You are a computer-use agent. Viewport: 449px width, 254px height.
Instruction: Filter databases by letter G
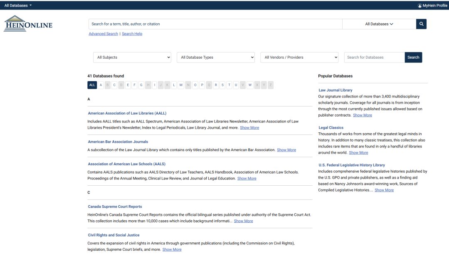click(x=141, y=85)
